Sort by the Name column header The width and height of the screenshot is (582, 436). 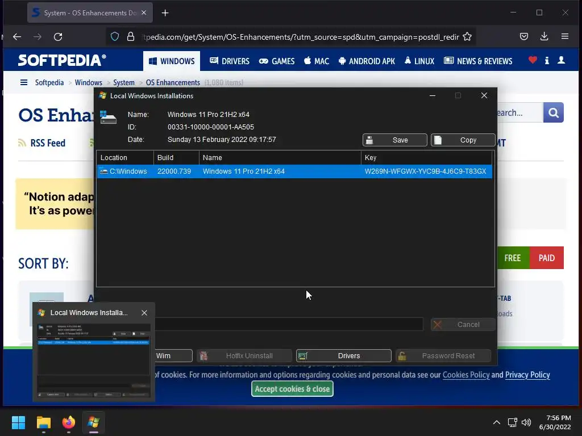(x=280, y=158)
